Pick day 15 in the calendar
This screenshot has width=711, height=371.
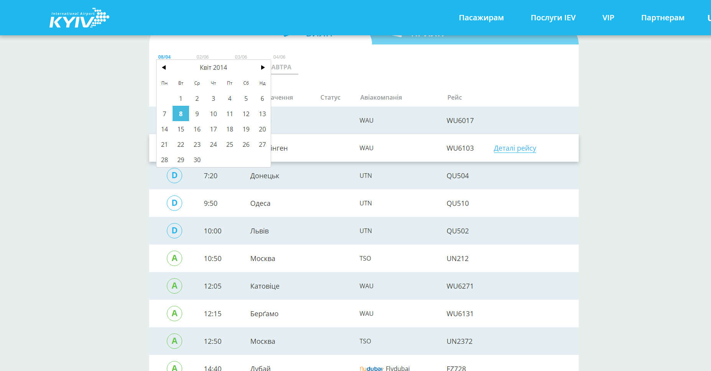[181, 129]
